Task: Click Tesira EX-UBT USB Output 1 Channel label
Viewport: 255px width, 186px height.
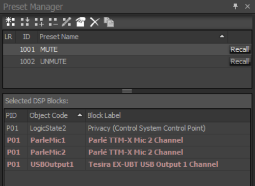Action: coord(154,164)
